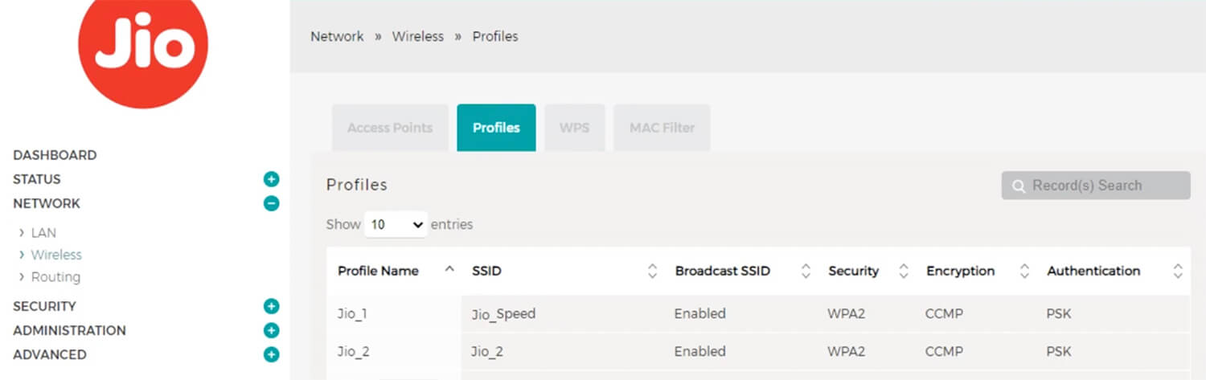
Task: Open the MAC Filter tab
Action: pyautogui.click(x=662, y=128)
